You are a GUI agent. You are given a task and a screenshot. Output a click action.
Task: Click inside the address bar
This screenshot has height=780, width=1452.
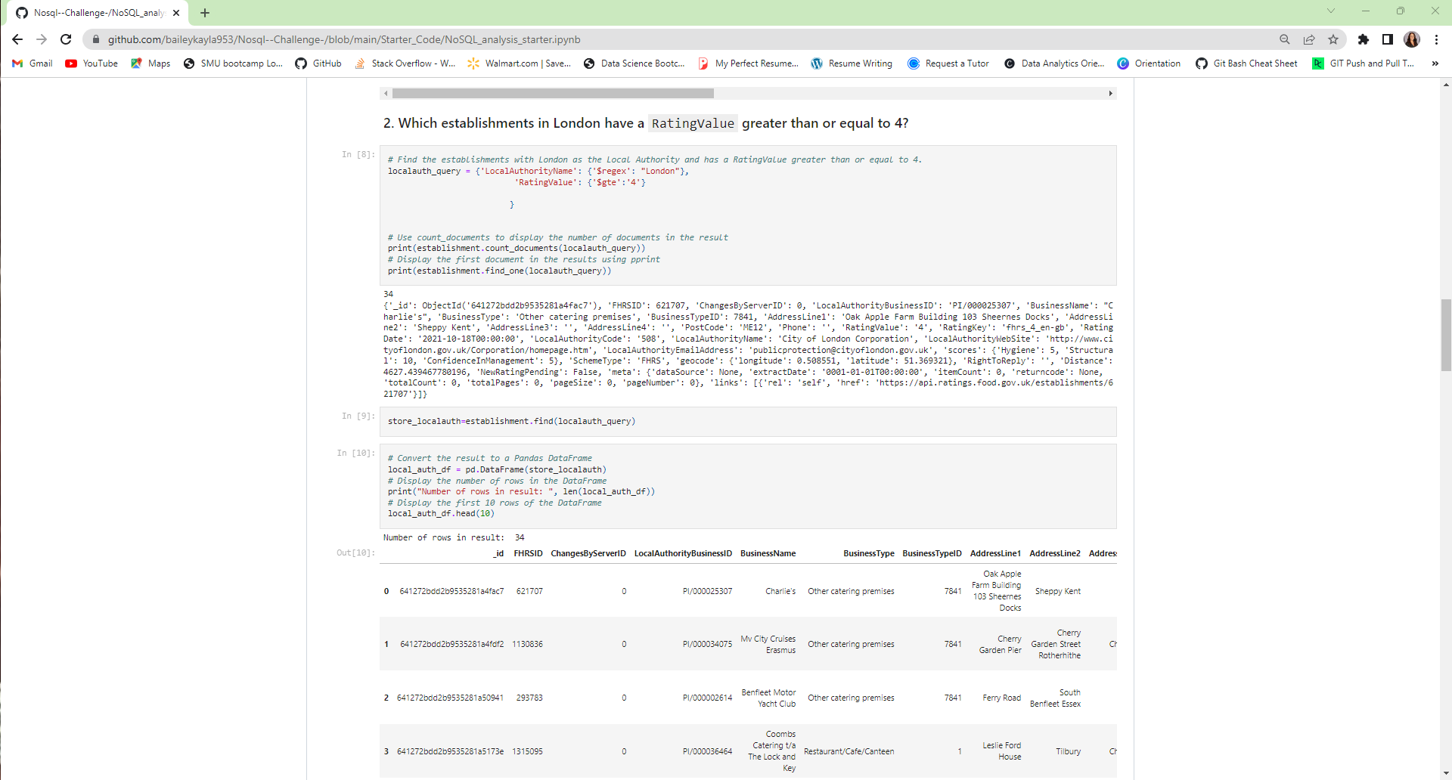coord(454,39)
